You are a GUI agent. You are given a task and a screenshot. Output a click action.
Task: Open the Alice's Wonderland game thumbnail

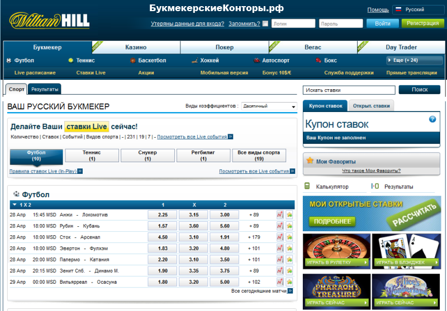pos(406,291)
